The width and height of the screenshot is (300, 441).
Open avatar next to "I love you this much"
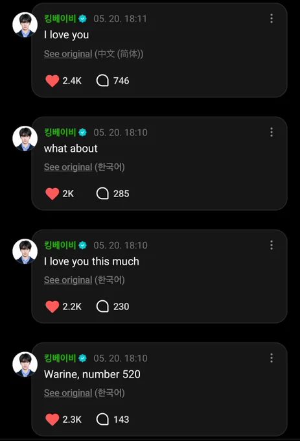25,252
